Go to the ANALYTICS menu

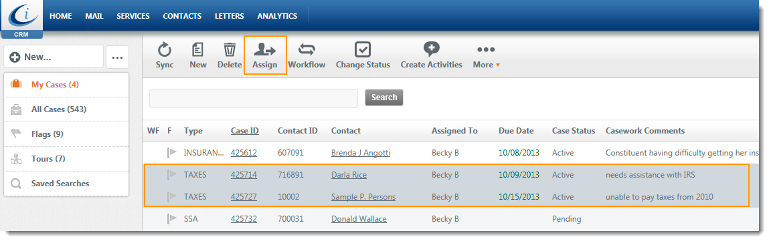pos(277,16)
